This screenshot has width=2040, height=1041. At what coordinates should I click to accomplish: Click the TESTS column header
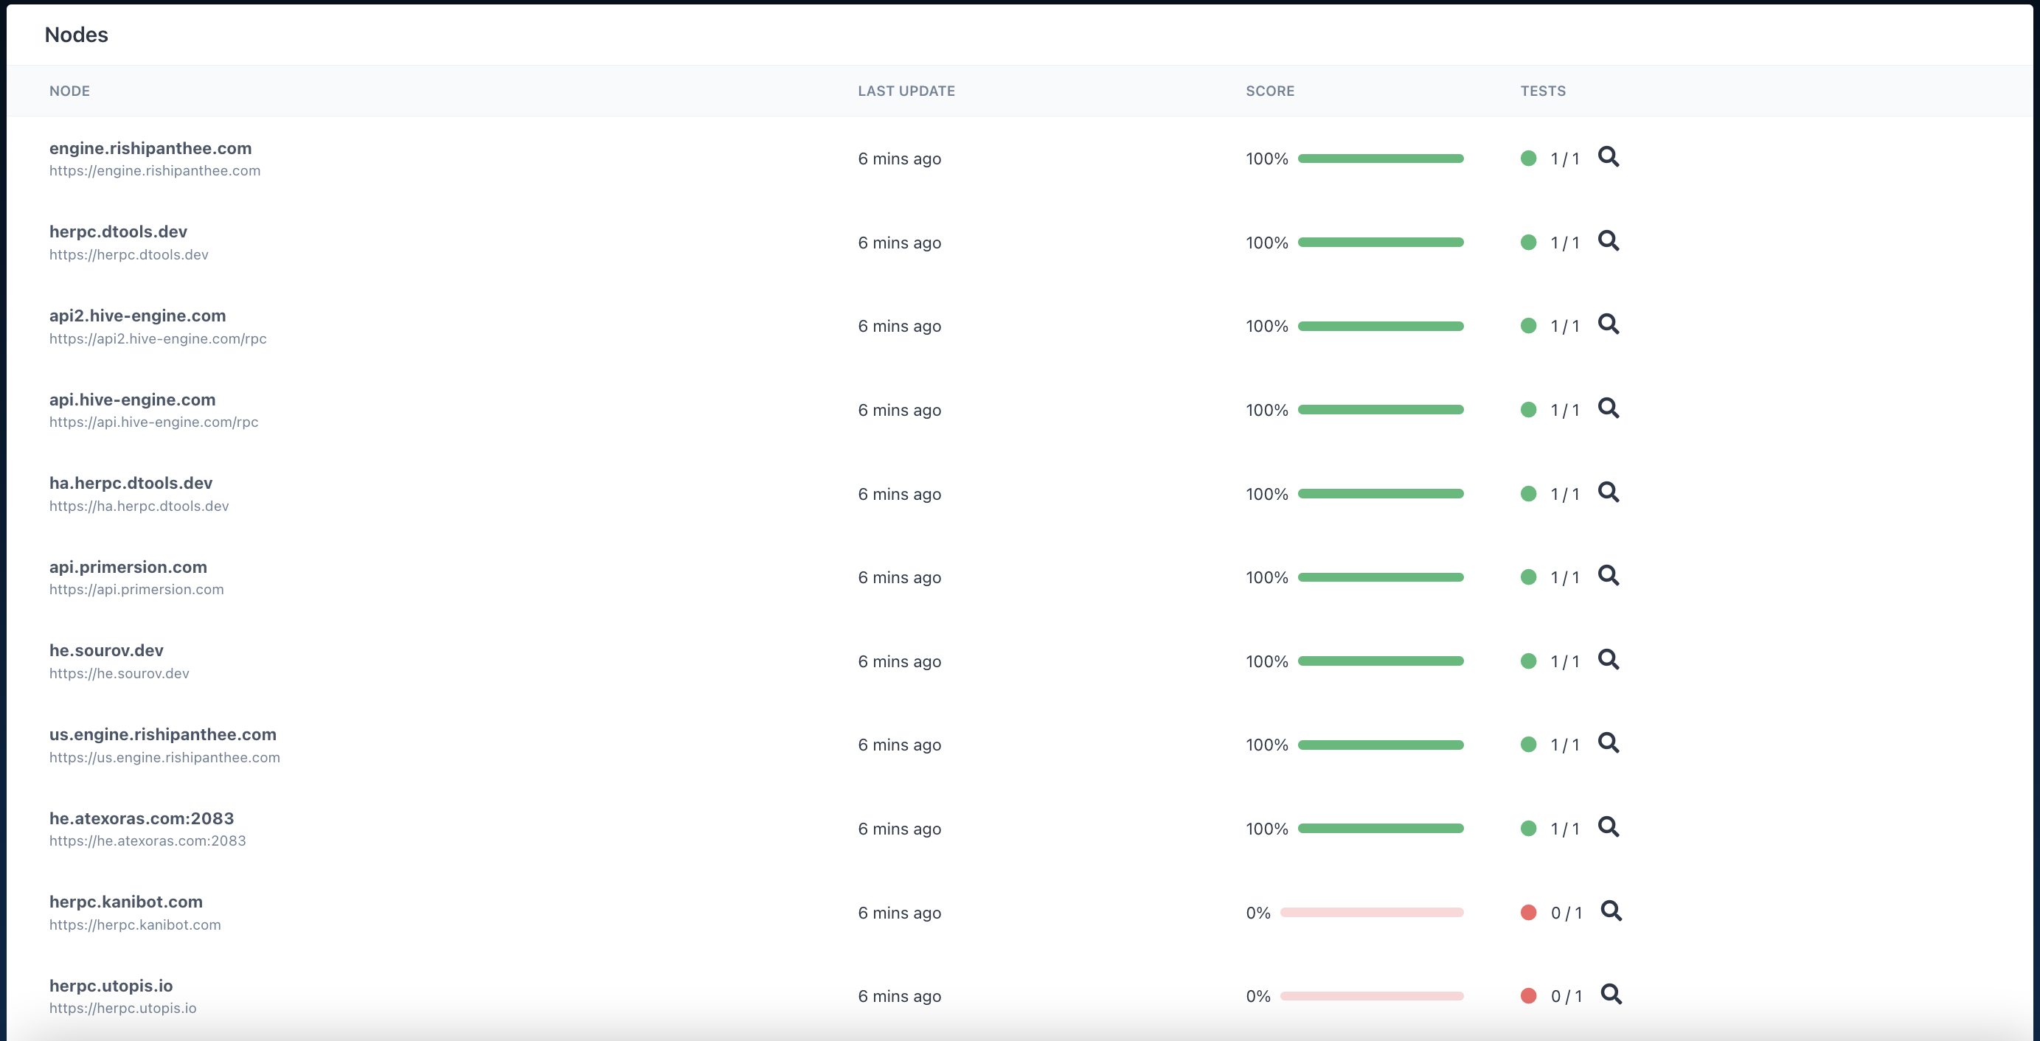coord(1543,91)
